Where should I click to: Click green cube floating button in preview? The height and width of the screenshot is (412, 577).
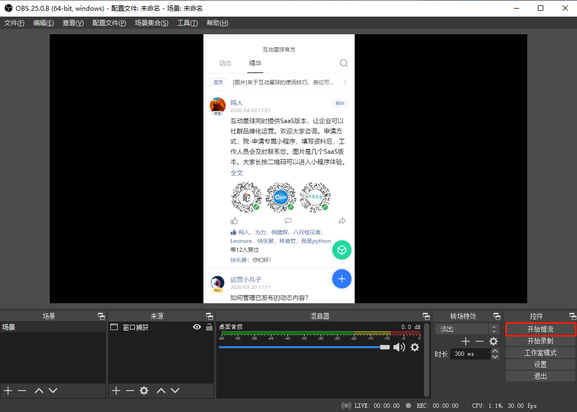pos(341,250)
